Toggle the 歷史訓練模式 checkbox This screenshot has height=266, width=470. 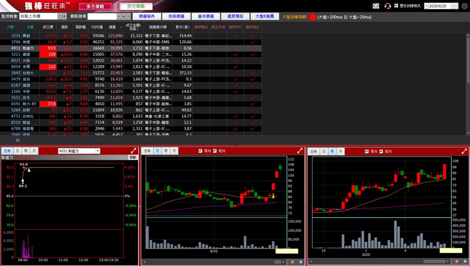(396, 6)
